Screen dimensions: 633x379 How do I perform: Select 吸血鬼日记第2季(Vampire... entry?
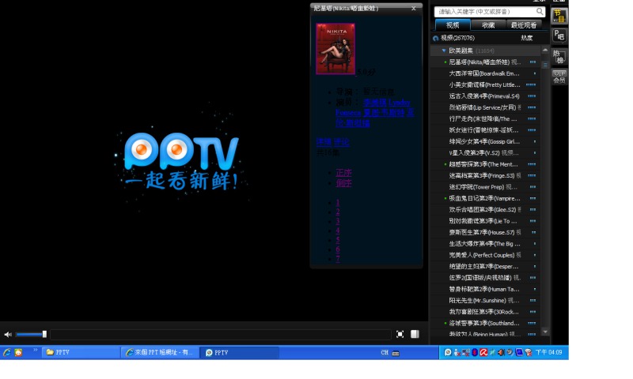tap(484, 198)
